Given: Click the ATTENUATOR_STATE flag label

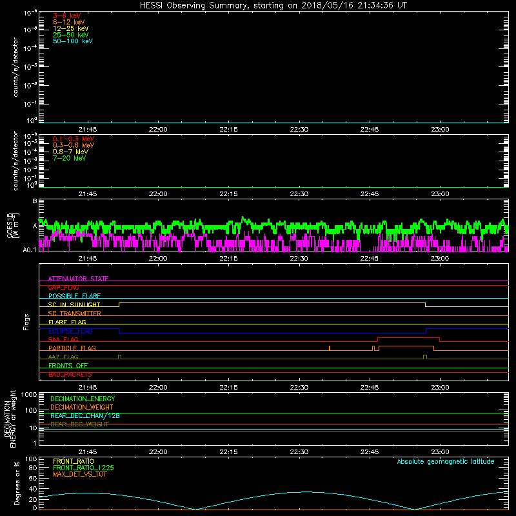Looking at the screenshot, I should tap(78, 279).
